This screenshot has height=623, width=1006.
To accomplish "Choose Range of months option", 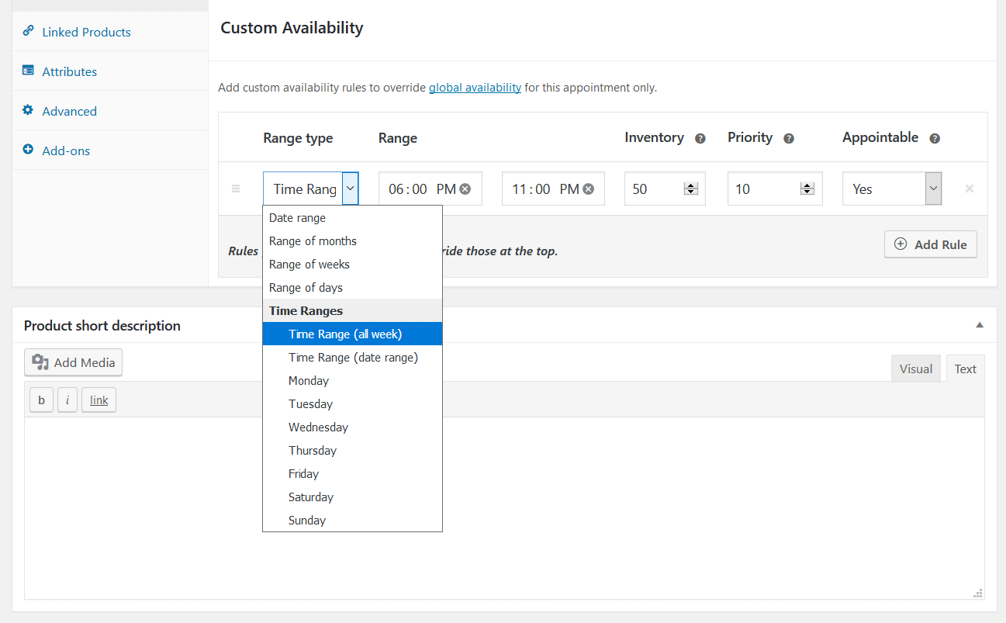I will 352,241.
